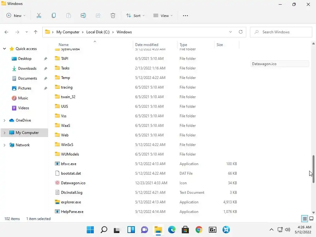Click the Share icon in toolbar
The image size is (316, 237).
click(98, 15)
